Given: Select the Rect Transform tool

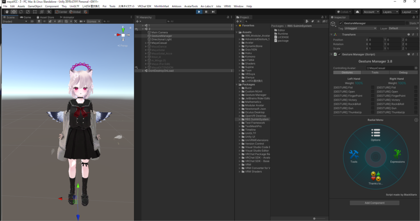Looking at the screenshot, I should [x=35, y=12].
